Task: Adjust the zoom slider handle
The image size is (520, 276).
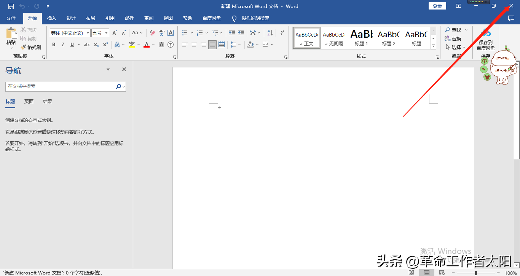Action: pyautogui.click(x=475, y=273)
